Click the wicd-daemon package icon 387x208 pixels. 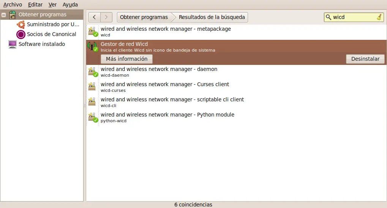pyautogui.click(x=93, y=72)
